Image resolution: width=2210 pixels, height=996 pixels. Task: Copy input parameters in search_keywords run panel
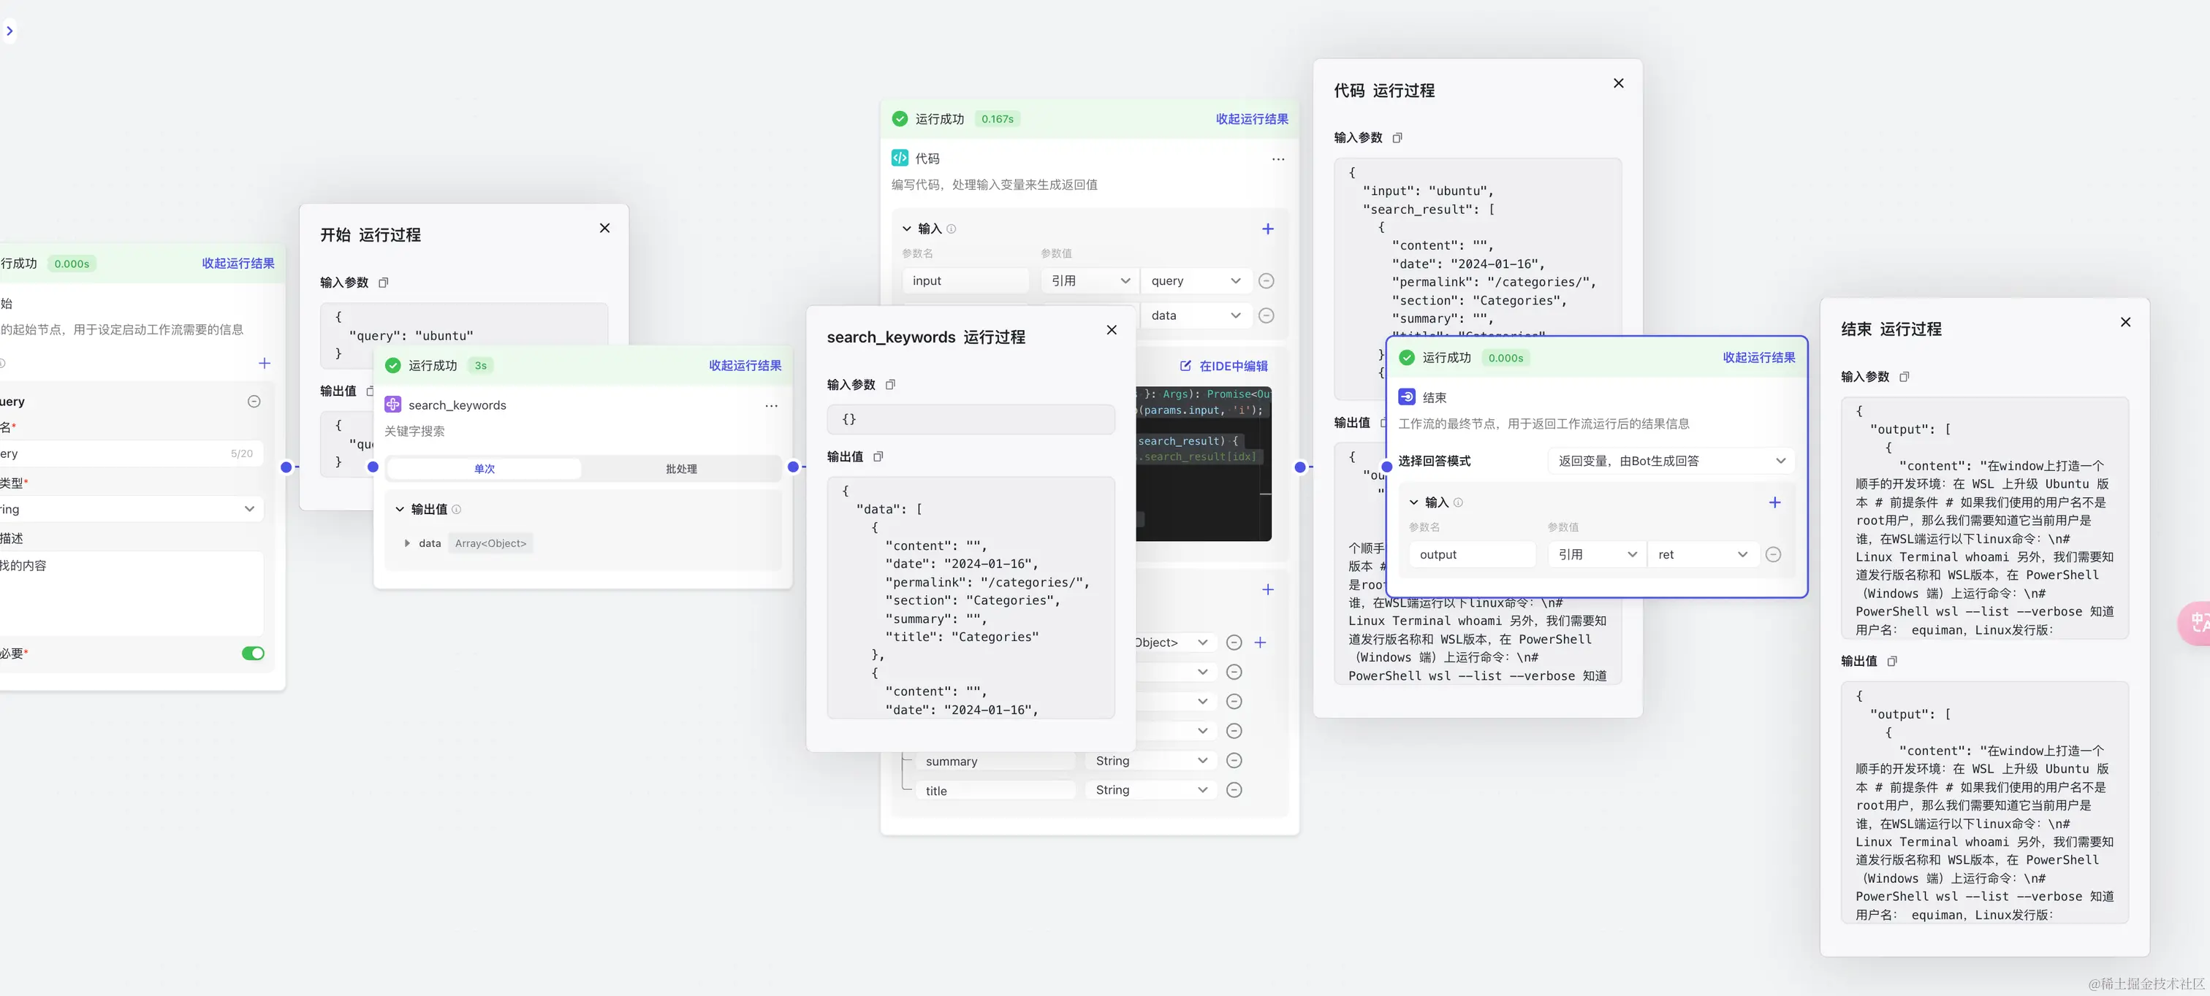click(889, 385)
